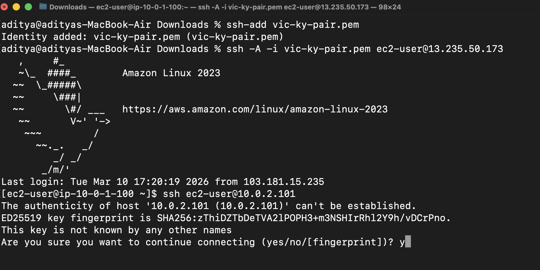Minimize the terminal with the yellow button

[16, 7]
